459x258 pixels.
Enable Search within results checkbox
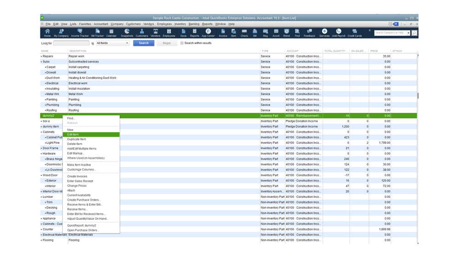coord(182,43)
